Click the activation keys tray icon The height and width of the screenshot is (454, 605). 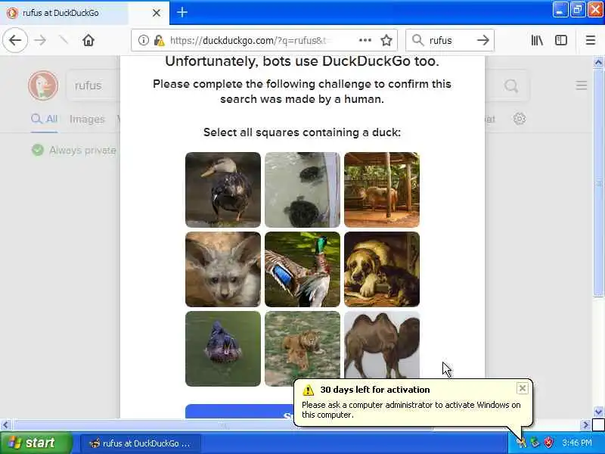pos(521,443)
